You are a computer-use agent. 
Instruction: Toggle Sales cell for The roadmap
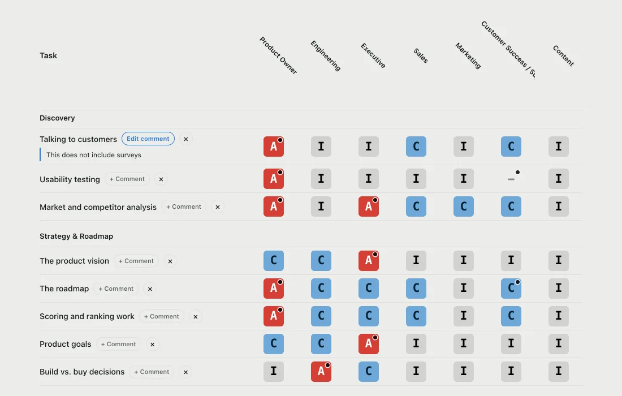coord(416,289)
